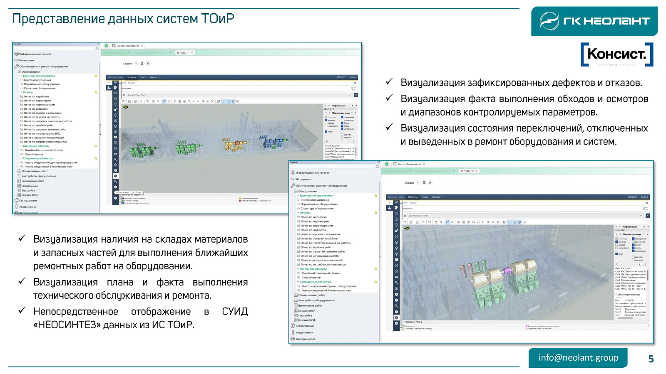666x374 pixels.
Task: Select the hand pan tool in lower 3D toolbar
Action: [x=436, y=222]
